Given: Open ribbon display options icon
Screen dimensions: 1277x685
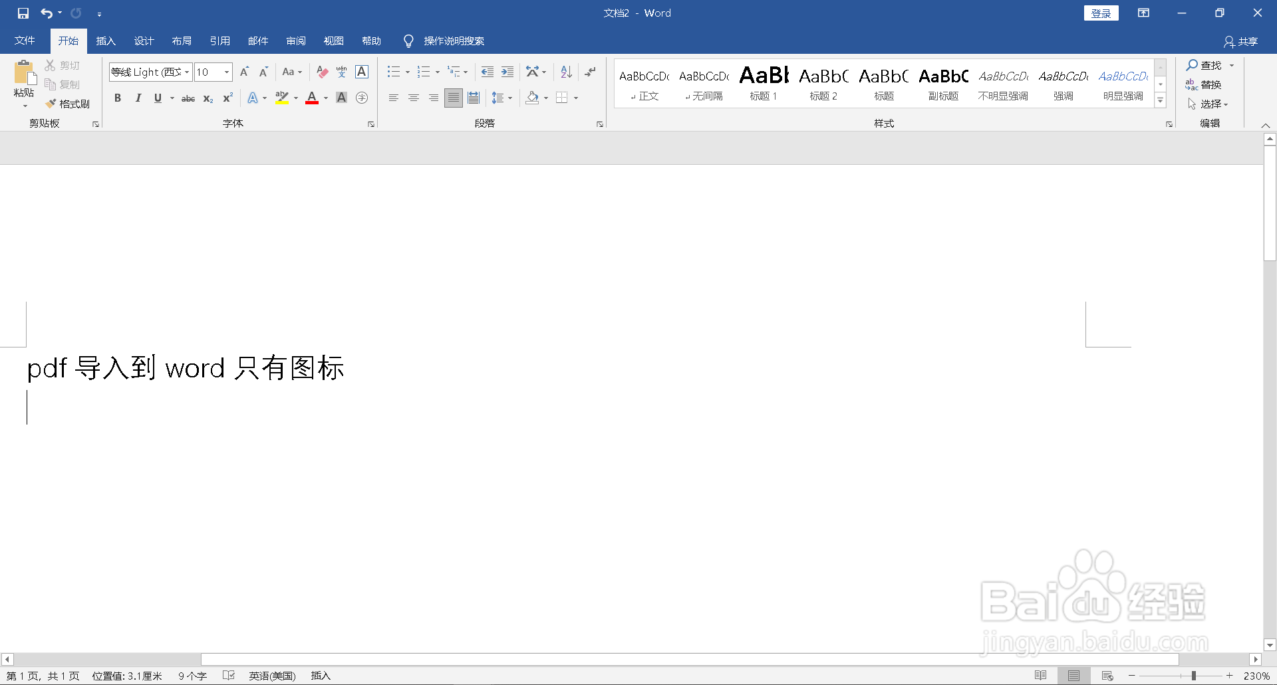Looking at the screenshot, I should (1143, 13).
